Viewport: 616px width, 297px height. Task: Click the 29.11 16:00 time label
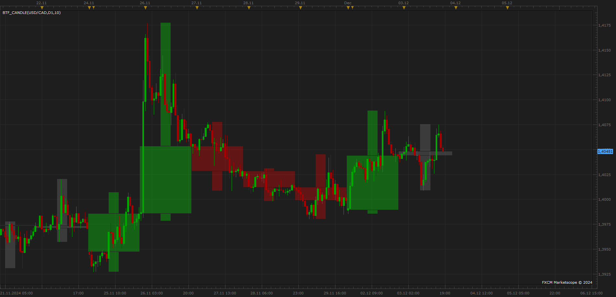click(x=335, y=293)
